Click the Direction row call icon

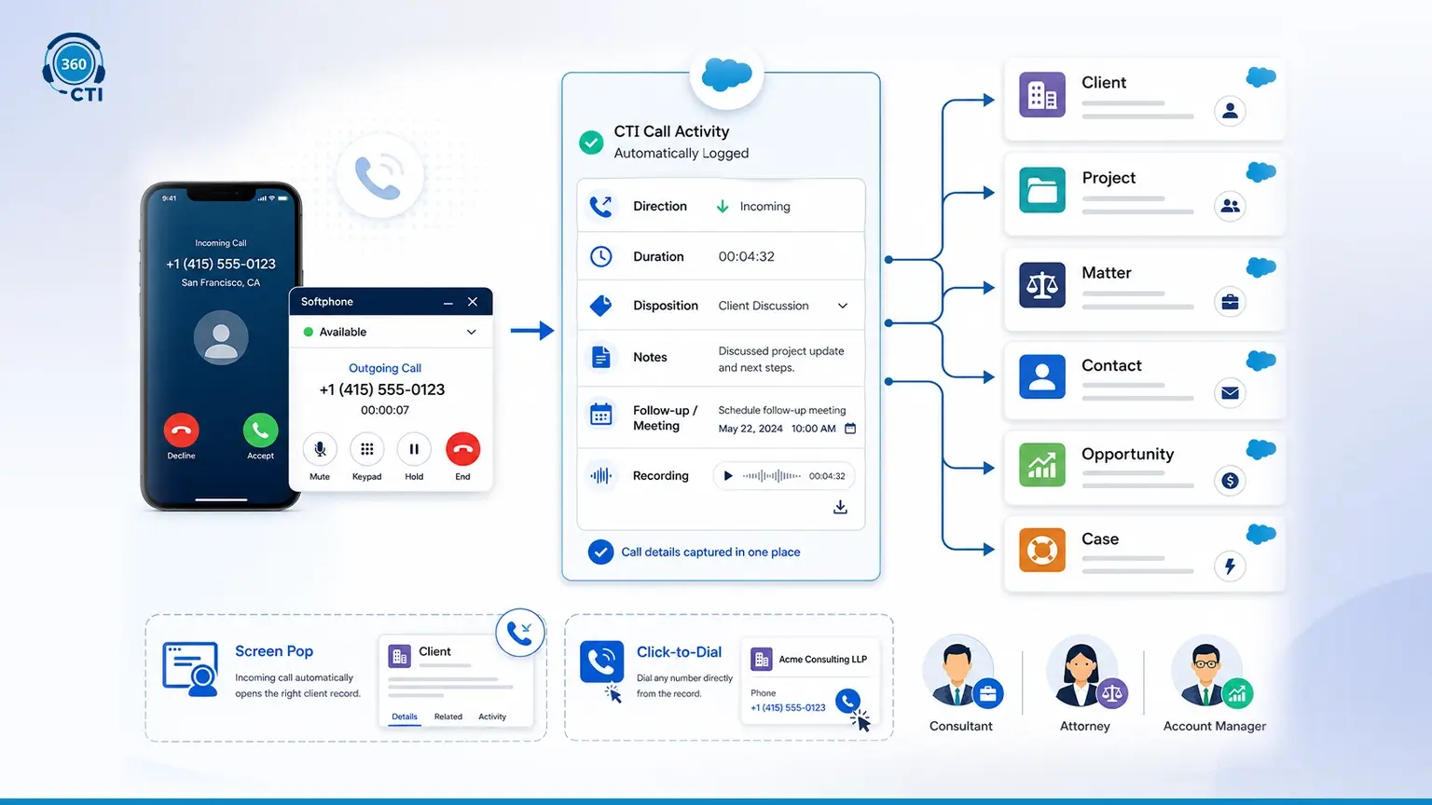click(x=601, y=206)
